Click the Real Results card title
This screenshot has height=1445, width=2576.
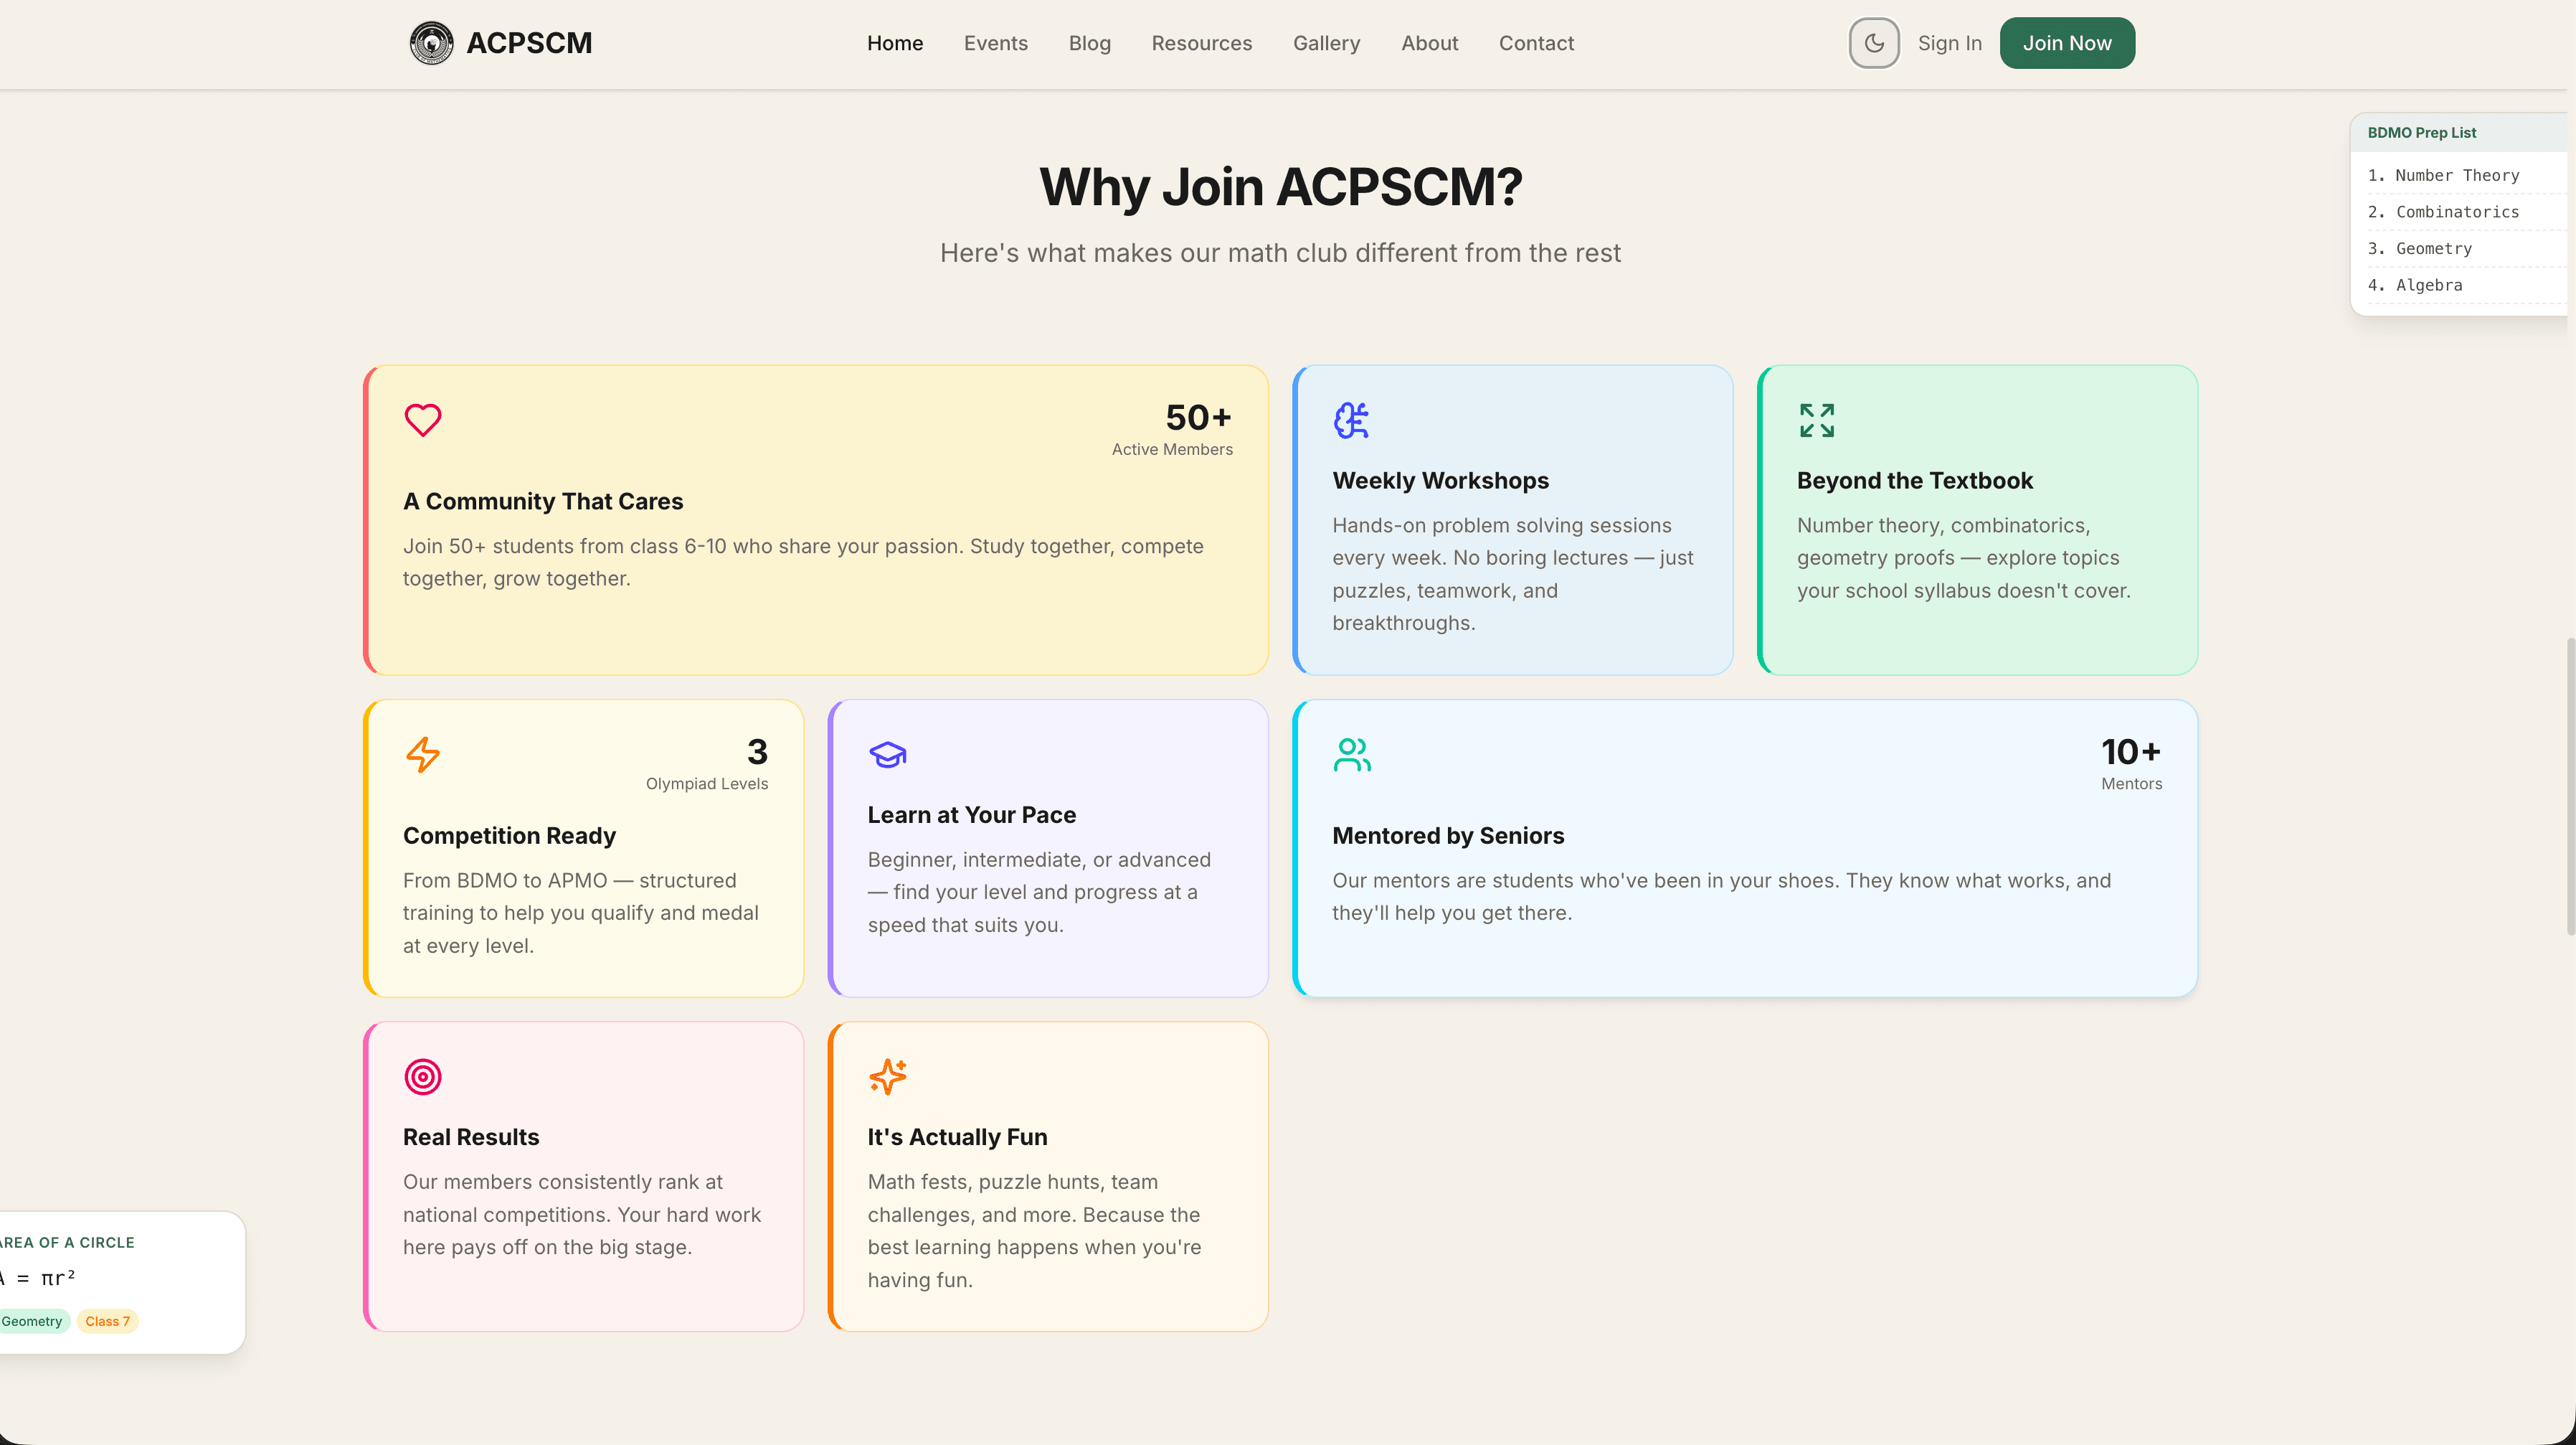pos(470,1136)
